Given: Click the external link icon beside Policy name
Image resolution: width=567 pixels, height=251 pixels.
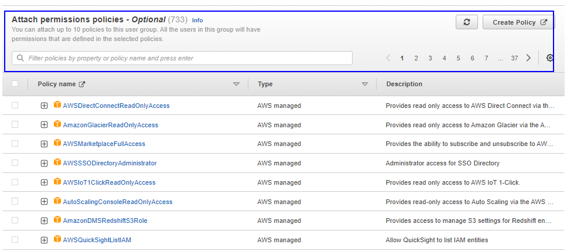Looking at the screenshot, I should pyautogui.click(x=82, y=84).
